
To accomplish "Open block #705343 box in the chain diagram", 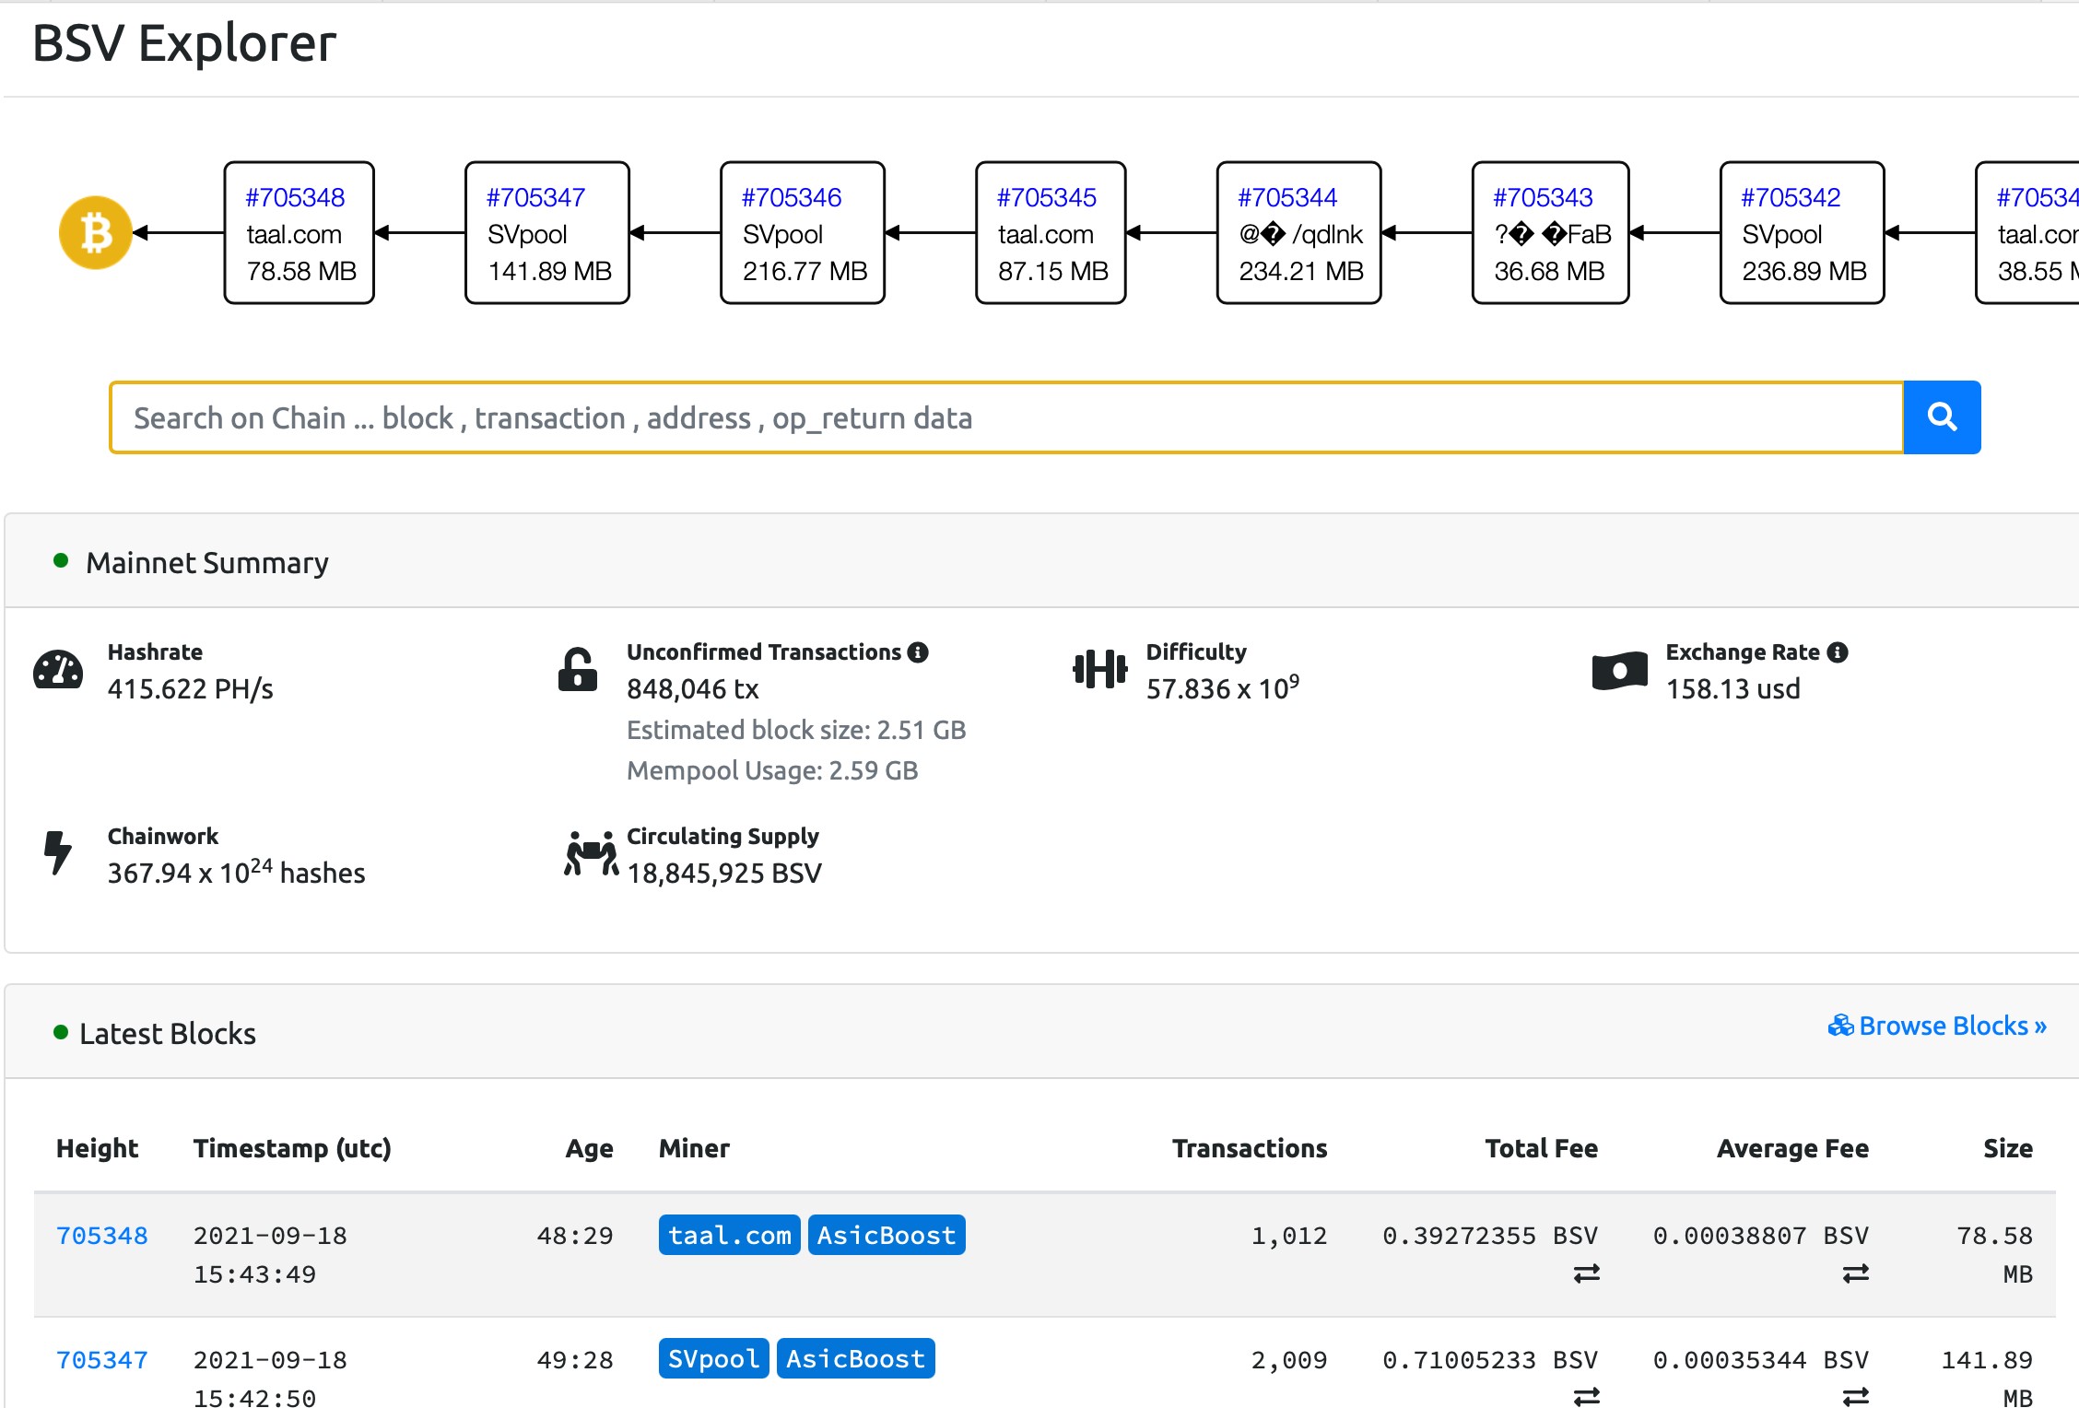I will [x=1550, y=233].
